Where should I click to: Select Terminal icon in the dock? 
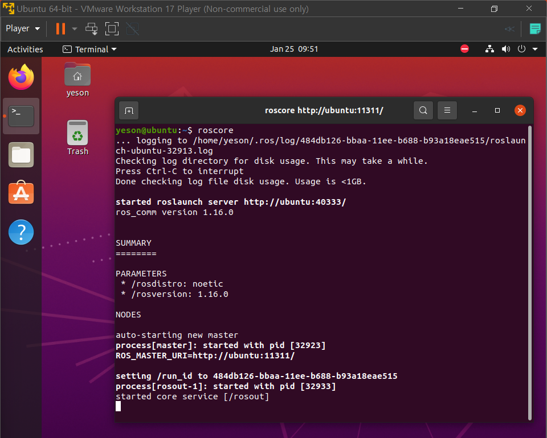(21, 116)
